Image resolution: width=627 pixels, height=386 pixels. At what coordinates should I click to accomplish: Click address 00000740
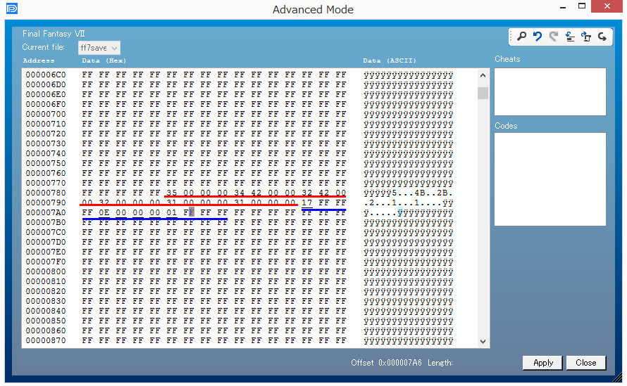[46, 153]
